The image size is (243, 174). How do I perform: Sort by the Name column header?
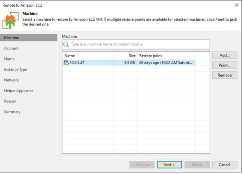click(x=88, y=56)
